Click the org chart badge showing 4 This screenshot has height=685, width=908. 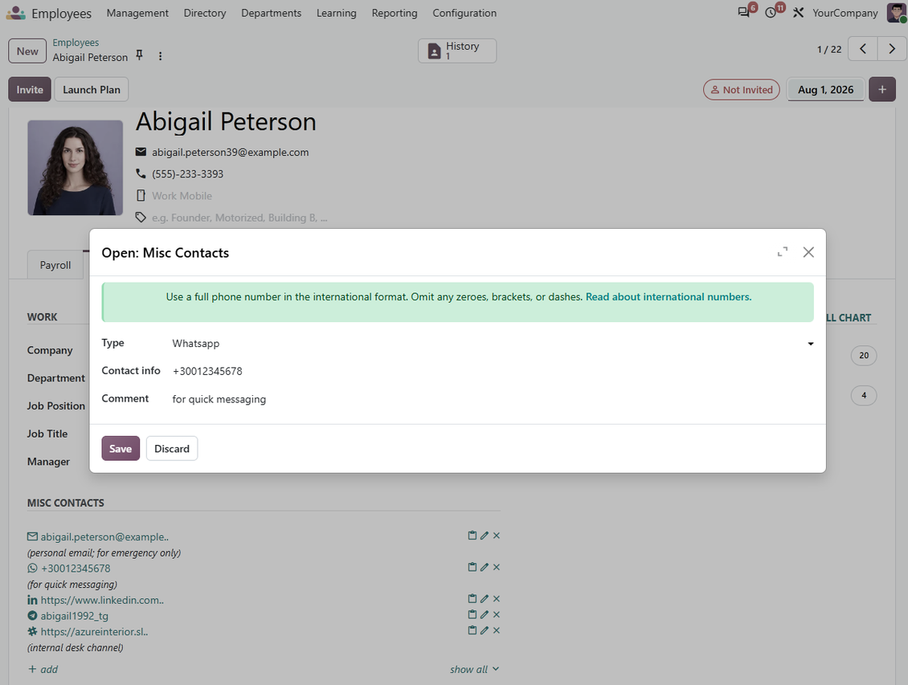[x=864, y=395]
